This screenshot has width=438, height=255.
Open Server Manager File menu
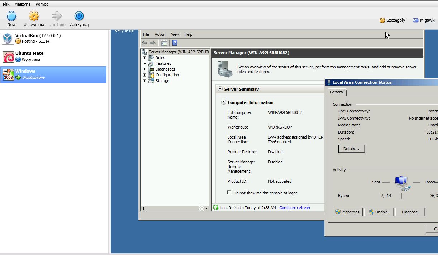click(146, 34)
